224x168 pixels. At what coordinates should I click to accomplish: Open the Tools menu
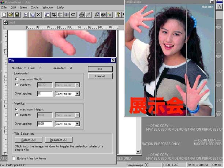[x=35, y=7]
